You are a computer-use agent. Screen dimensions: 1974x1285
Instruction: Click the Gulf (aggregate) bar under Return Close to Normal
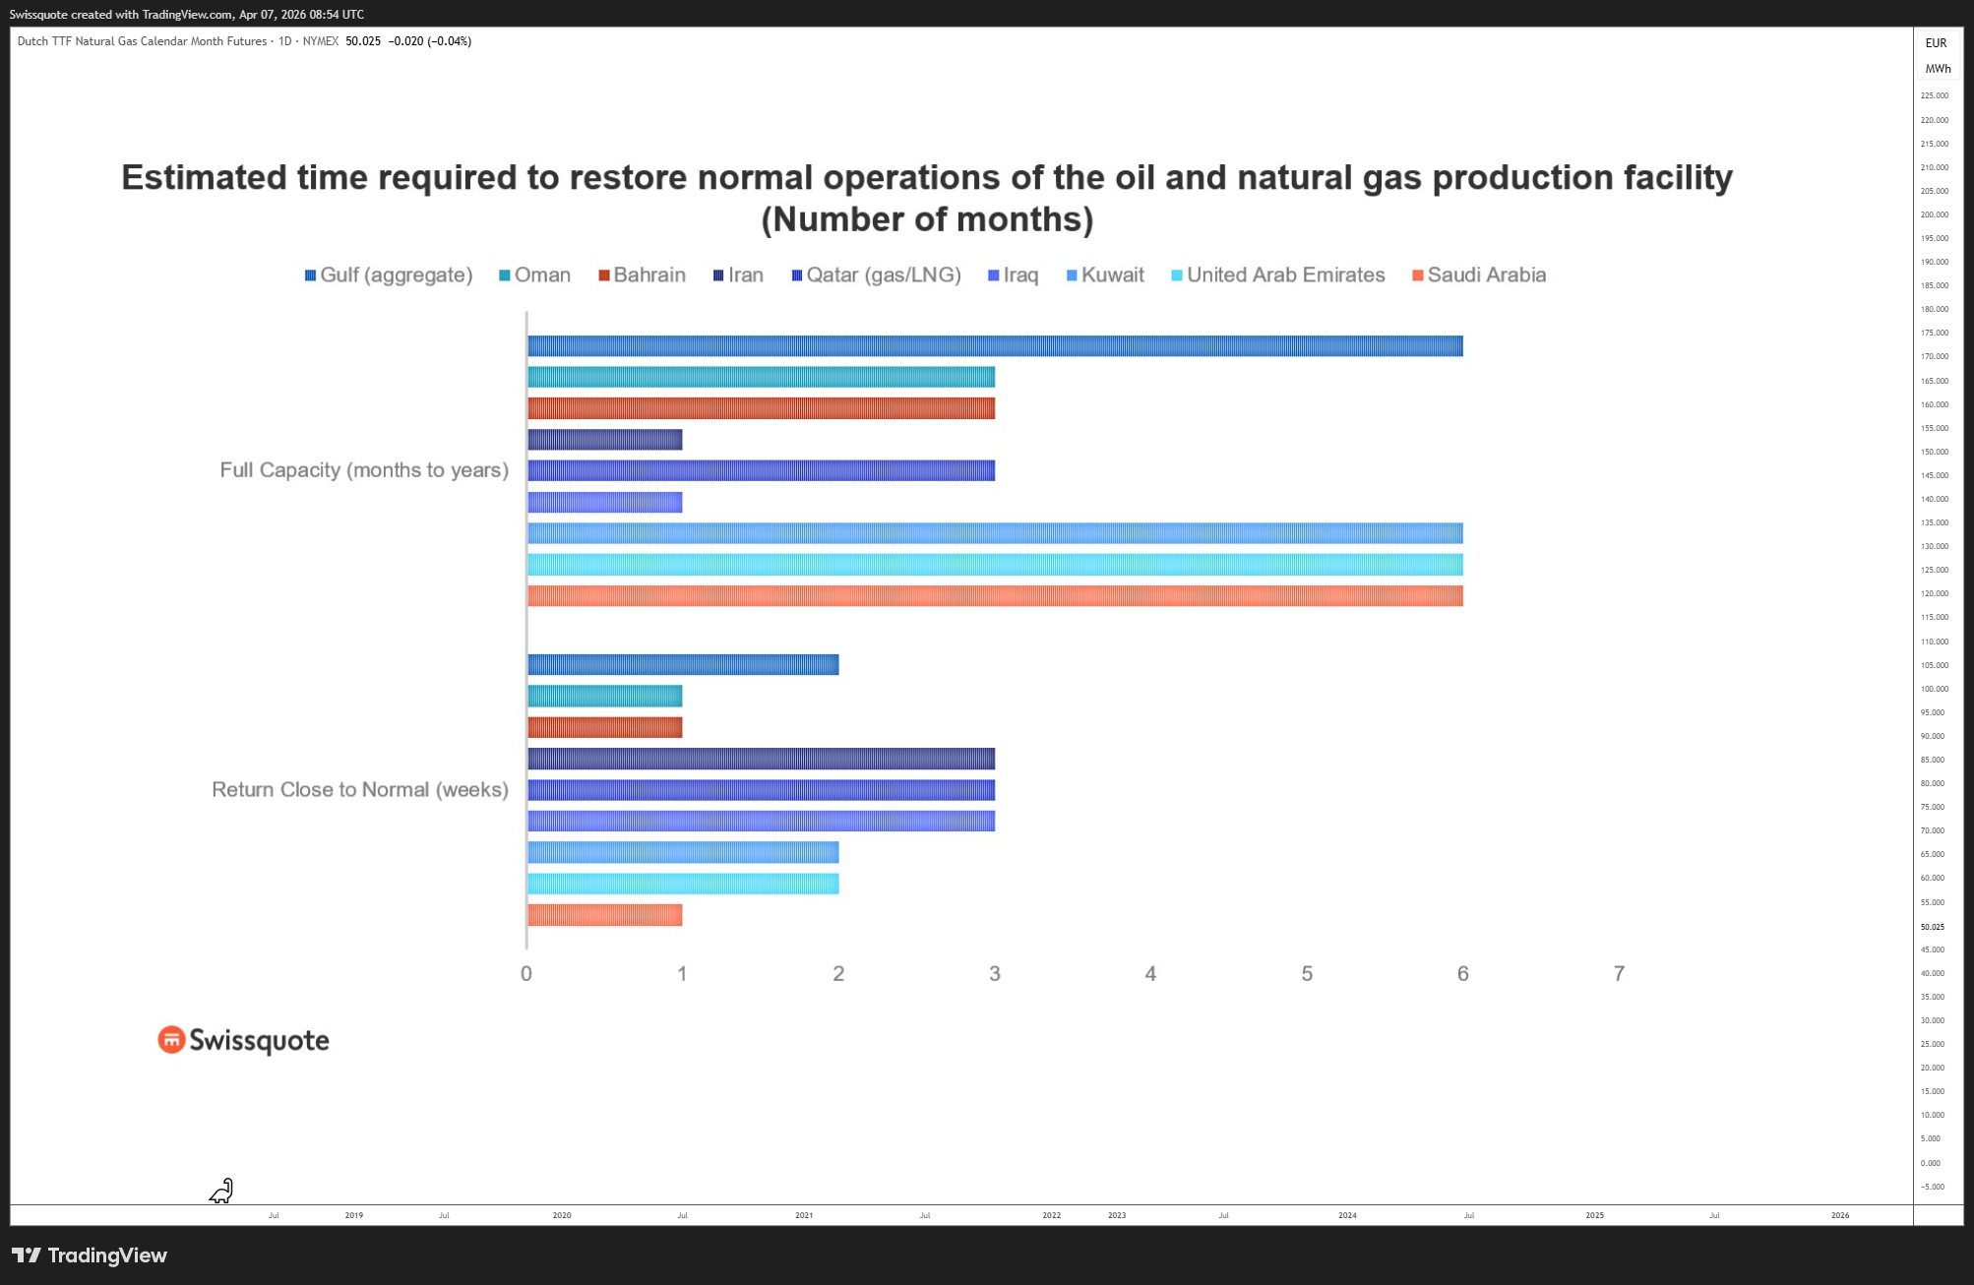tap(683, 665)
